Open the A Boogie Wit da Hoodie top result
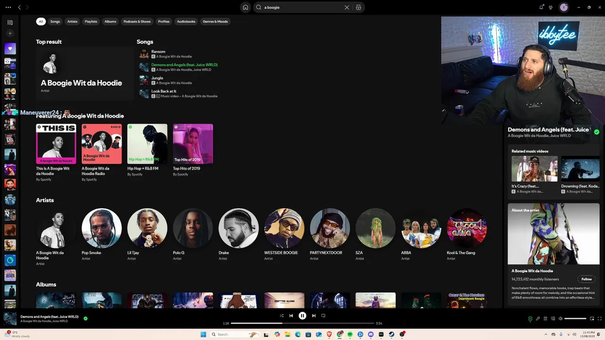 85,74
